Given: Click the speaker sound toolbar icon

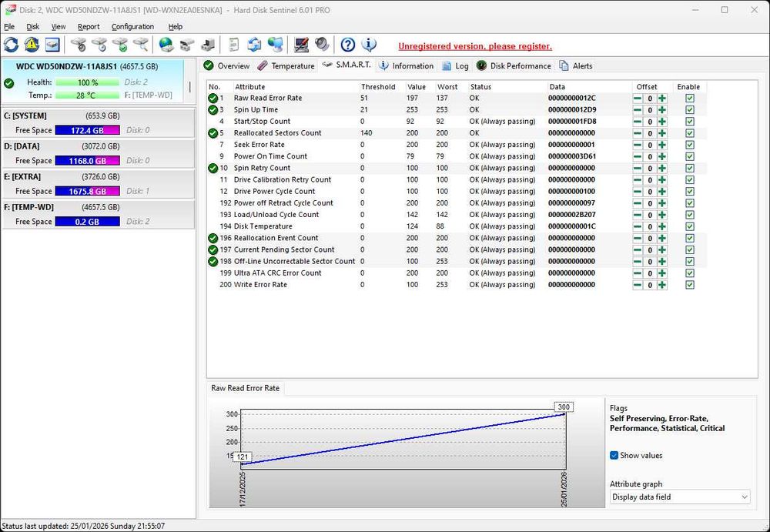Looking at the screenshot, I should click(322, 45).
